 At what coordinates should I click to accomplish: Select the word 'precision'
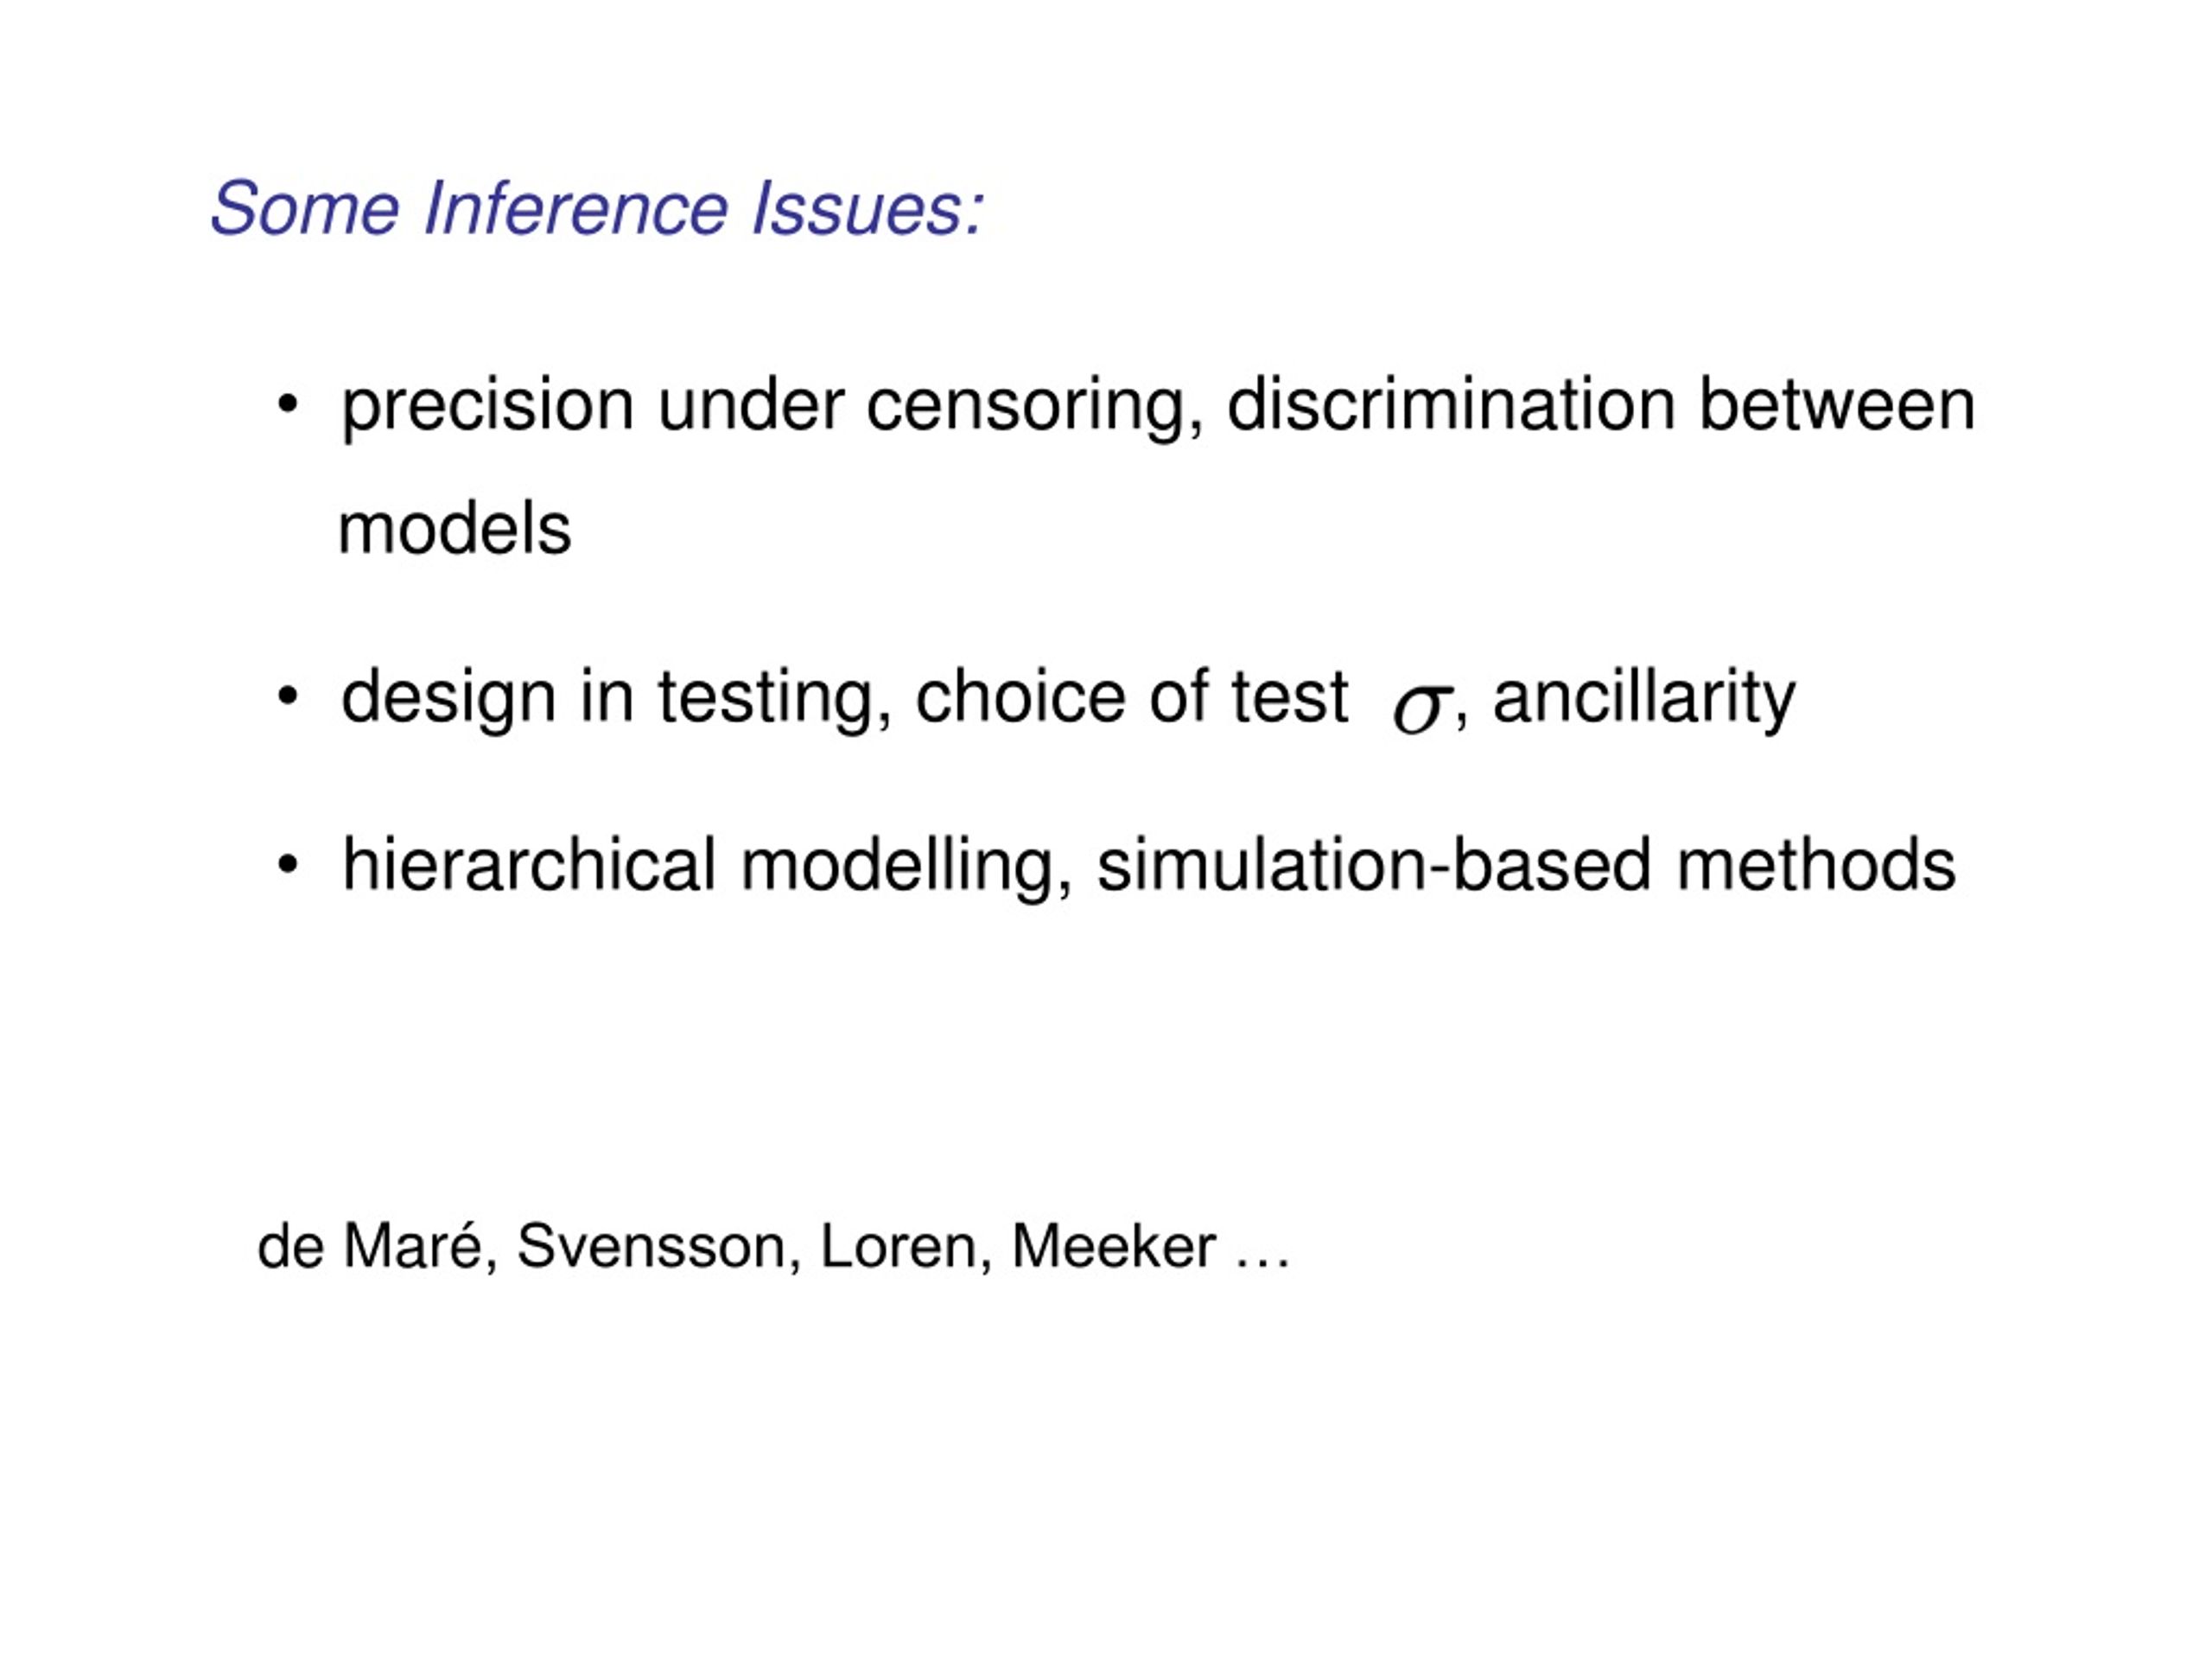(x=488, y=408)
